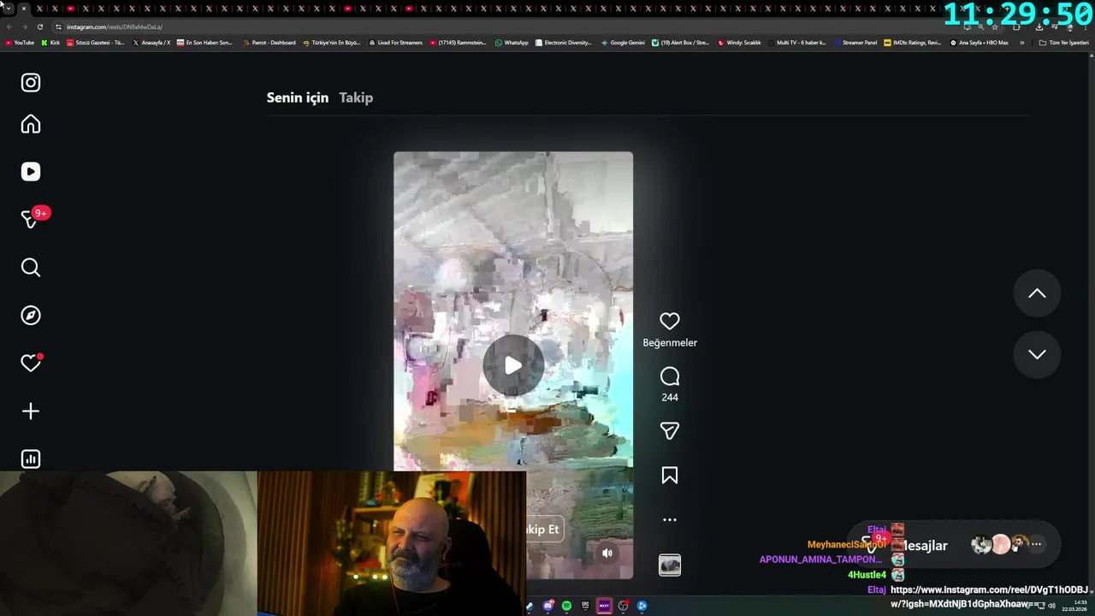Go to Instagram Home feed
The height and width of the screenshot is (616, 1095).
pos(31,124)
